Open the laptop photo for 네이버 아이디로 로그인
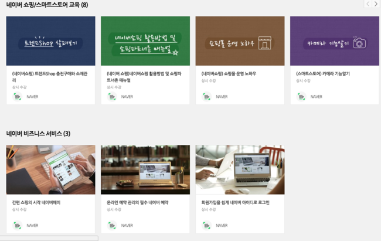 click(240, 169)
